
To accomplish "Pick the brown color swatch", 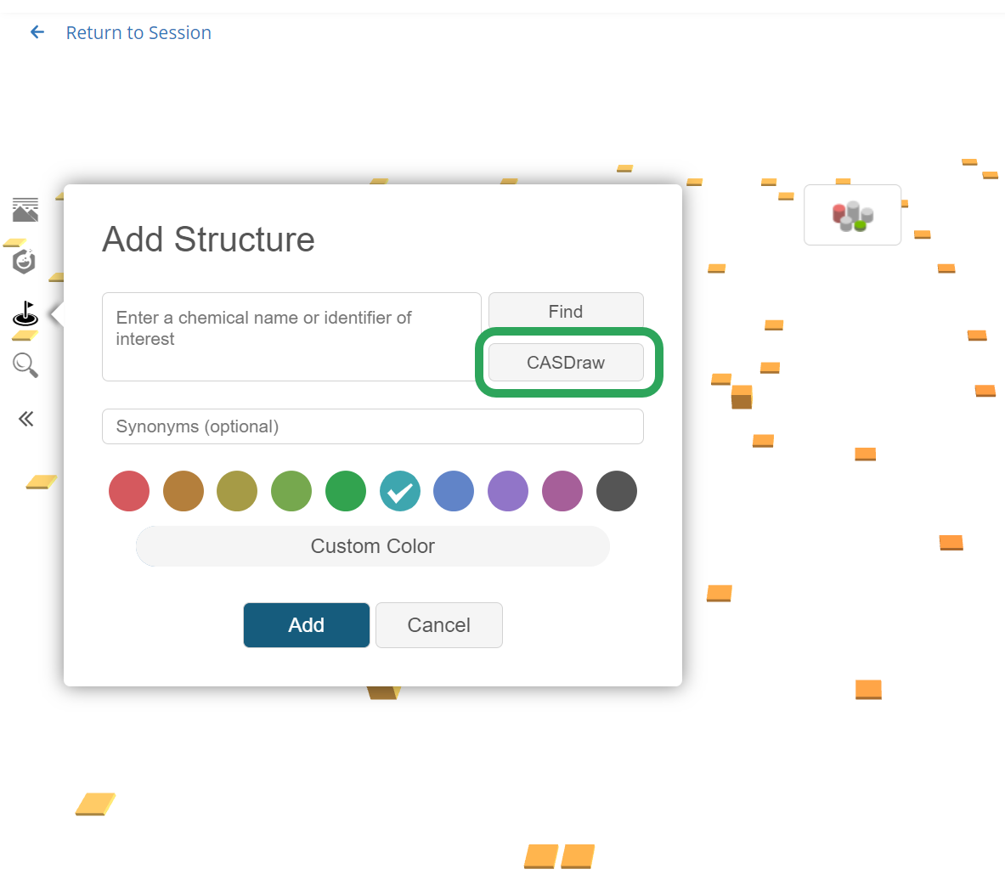I will click(x=183, y=491).
